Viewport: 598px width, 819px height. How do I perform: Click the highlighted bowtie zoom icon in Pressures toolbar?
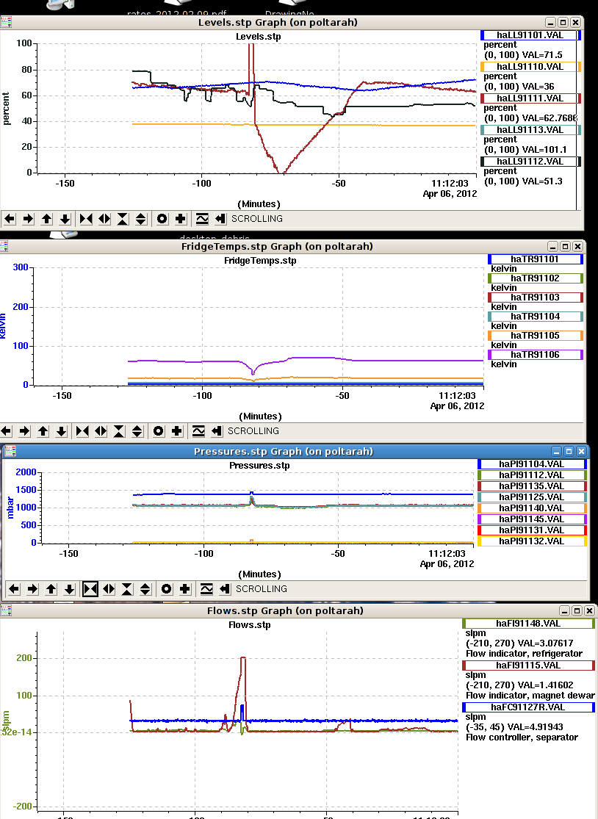point(90,589)
